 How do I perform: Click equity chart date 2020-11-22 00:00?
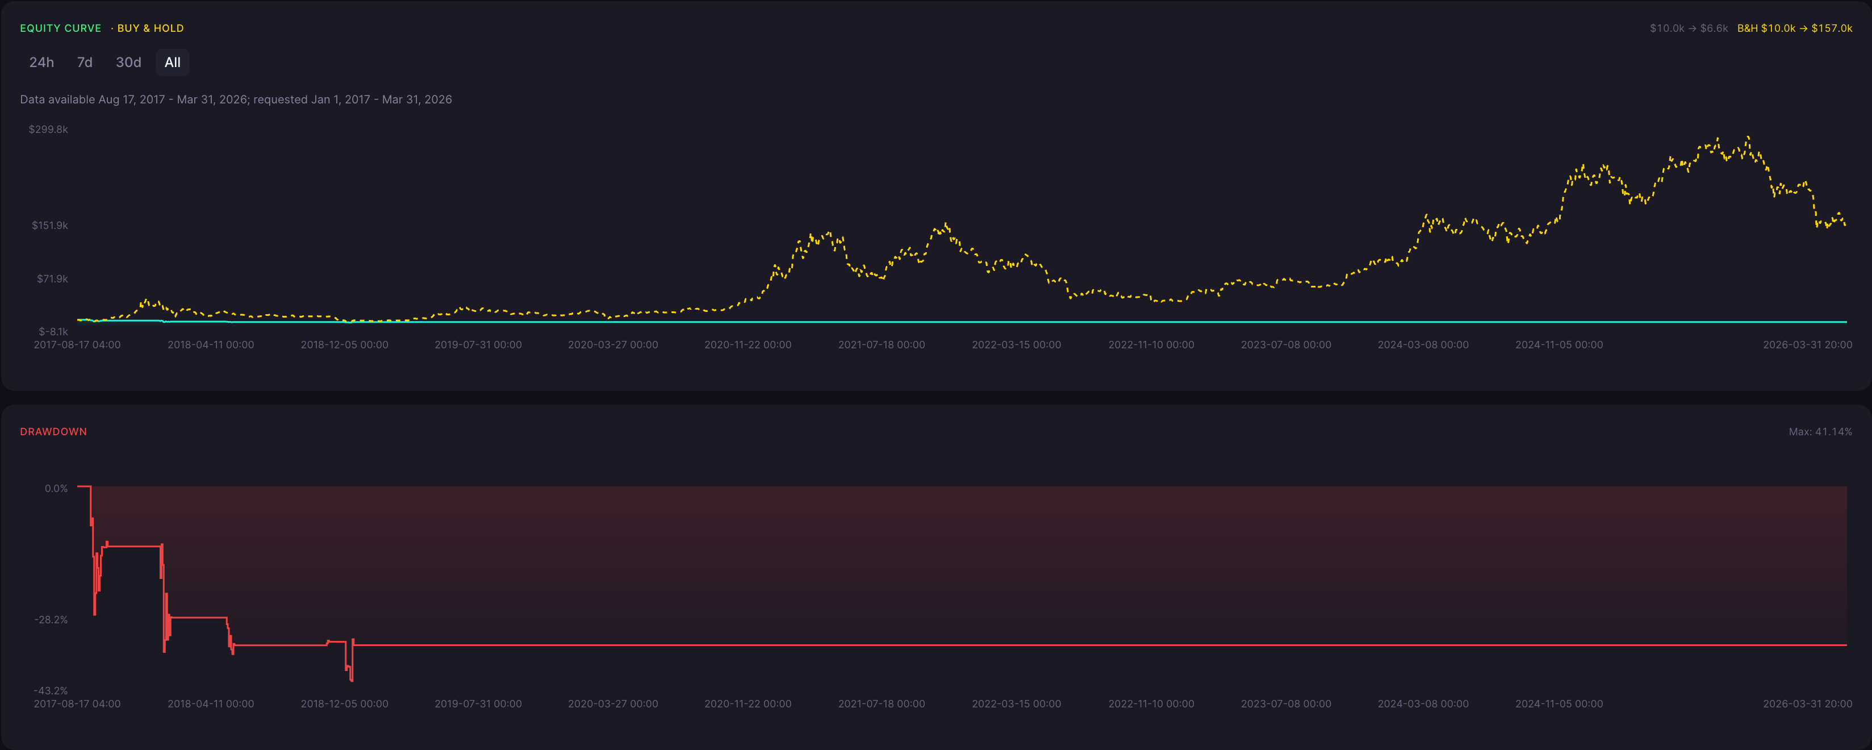click(747, 344)
